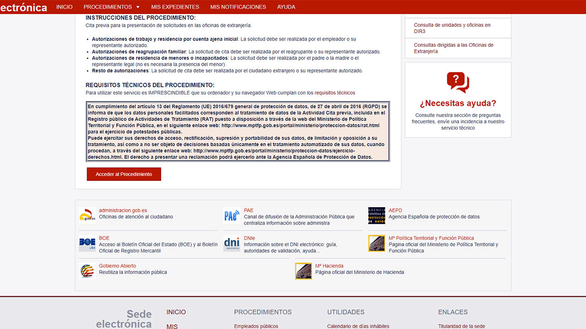The height and width of the screenshot is (329, 586).
Task: Click the AEPD agency logo icon
Action: point(377,215)
